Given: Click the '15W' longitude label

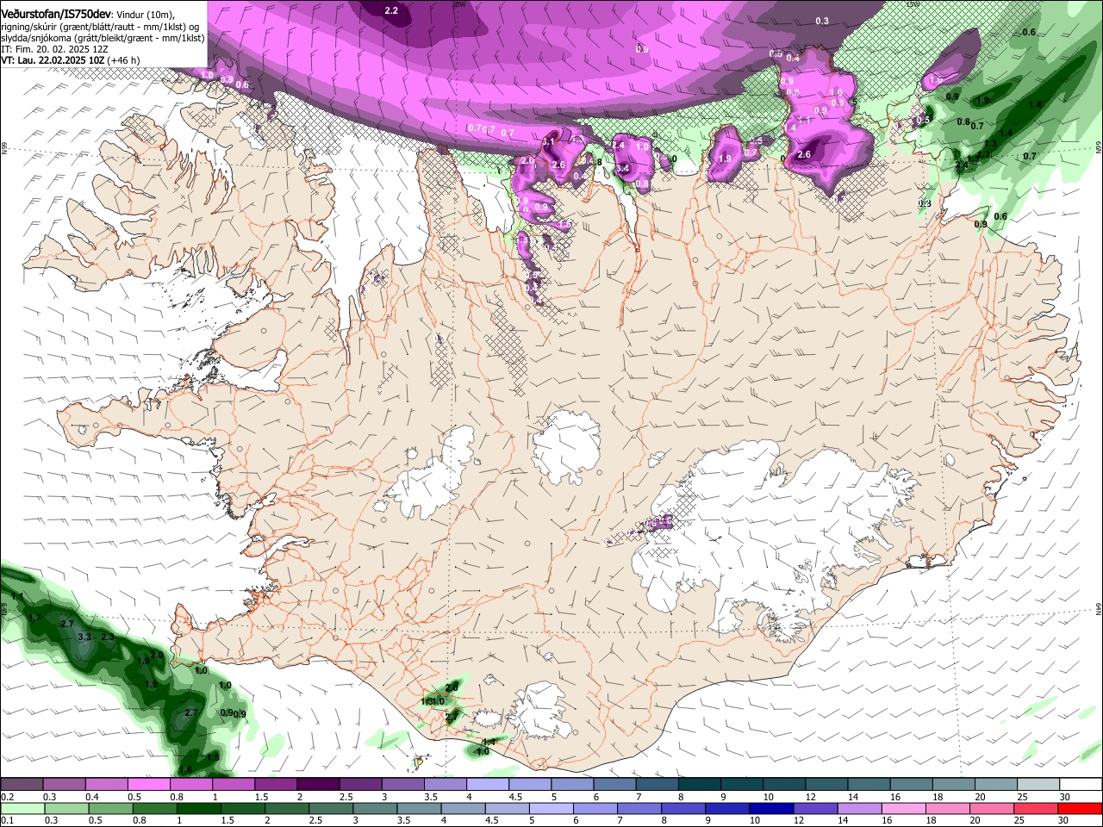Looking at the screenshot, I should 913,4.
